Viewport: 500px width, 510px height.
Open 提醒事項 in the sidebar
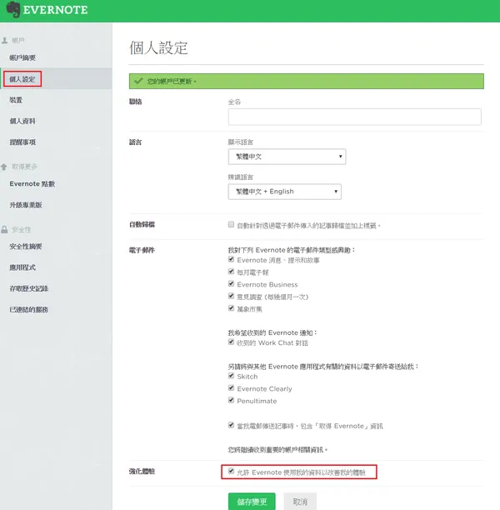22,142
